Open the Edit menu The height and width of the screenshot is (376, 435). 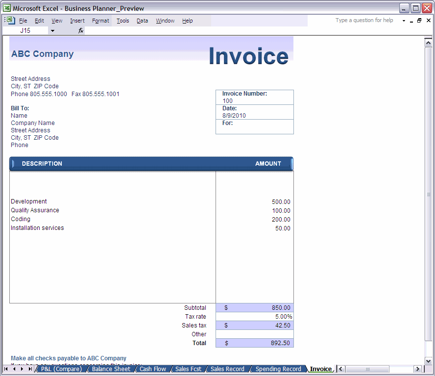[x=39, y=21]
